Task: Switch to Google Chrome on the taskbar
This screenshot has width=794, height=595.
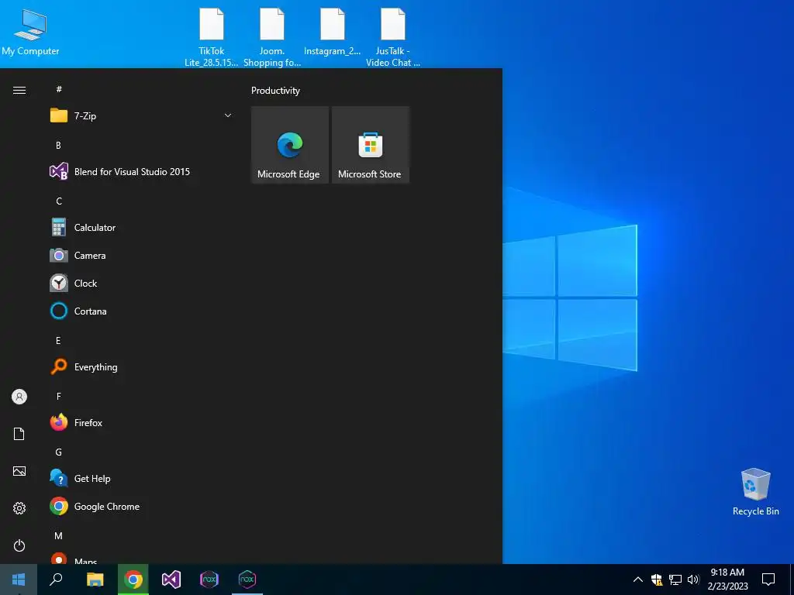Action: (x=133, y=580)
